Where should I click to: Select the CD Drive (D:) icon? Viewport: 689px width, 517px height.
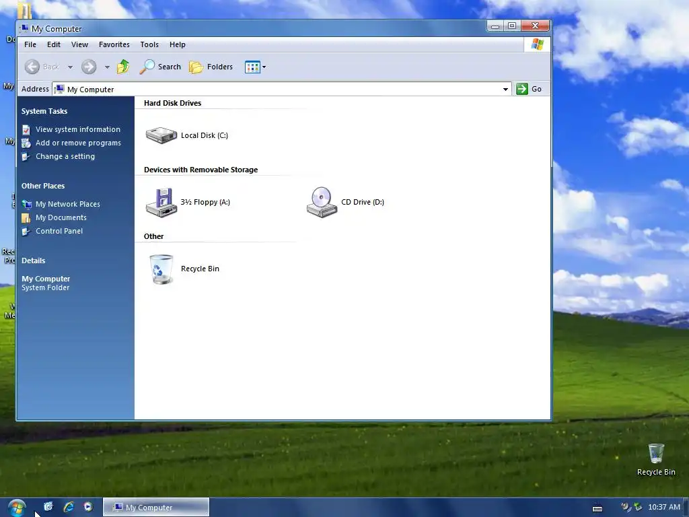[322, 202]
